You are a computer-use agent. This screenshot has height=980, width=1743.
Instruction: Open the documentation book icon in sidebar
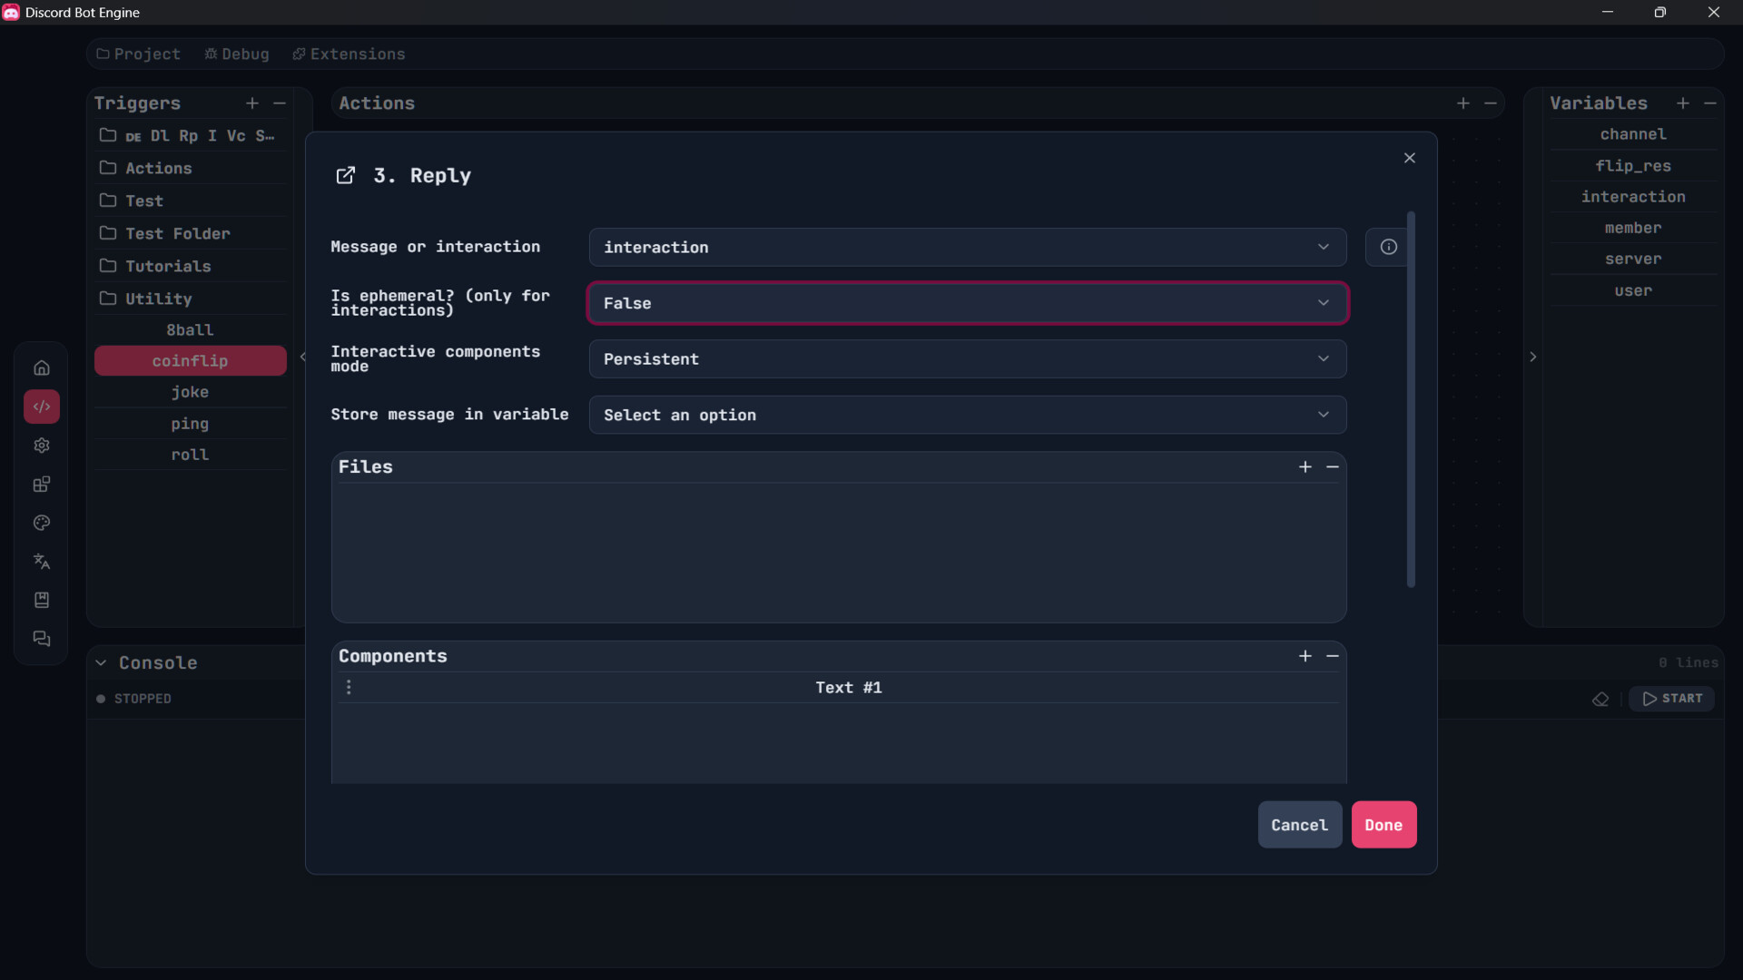pyautogui.click(x=42, y=600)
